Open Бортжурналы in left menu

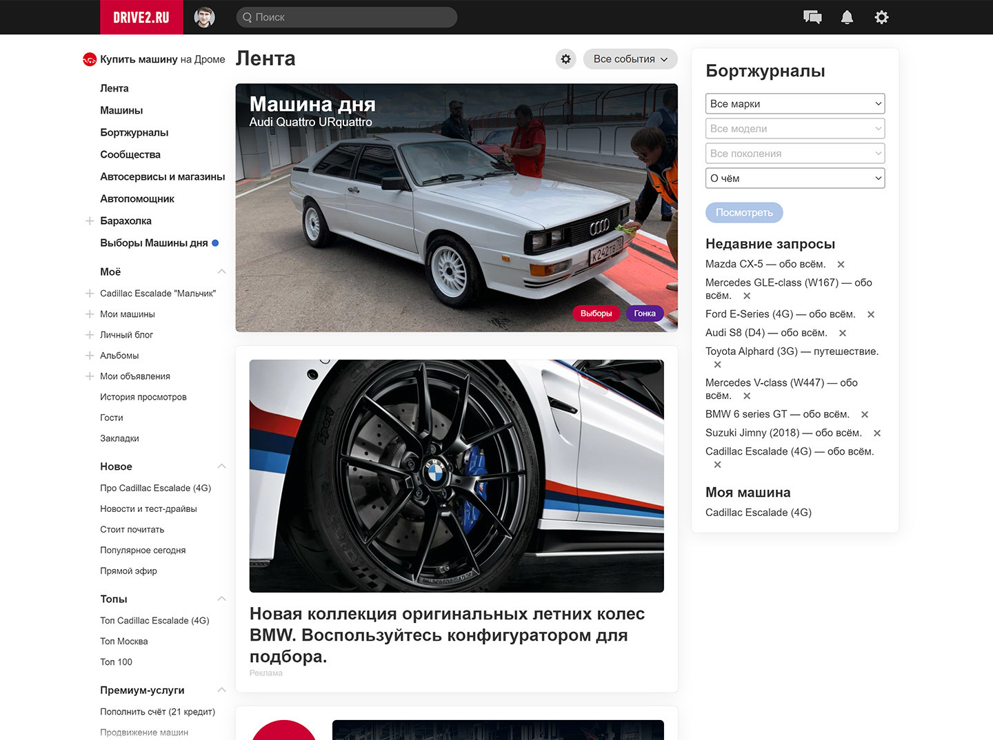pos(134,132)
